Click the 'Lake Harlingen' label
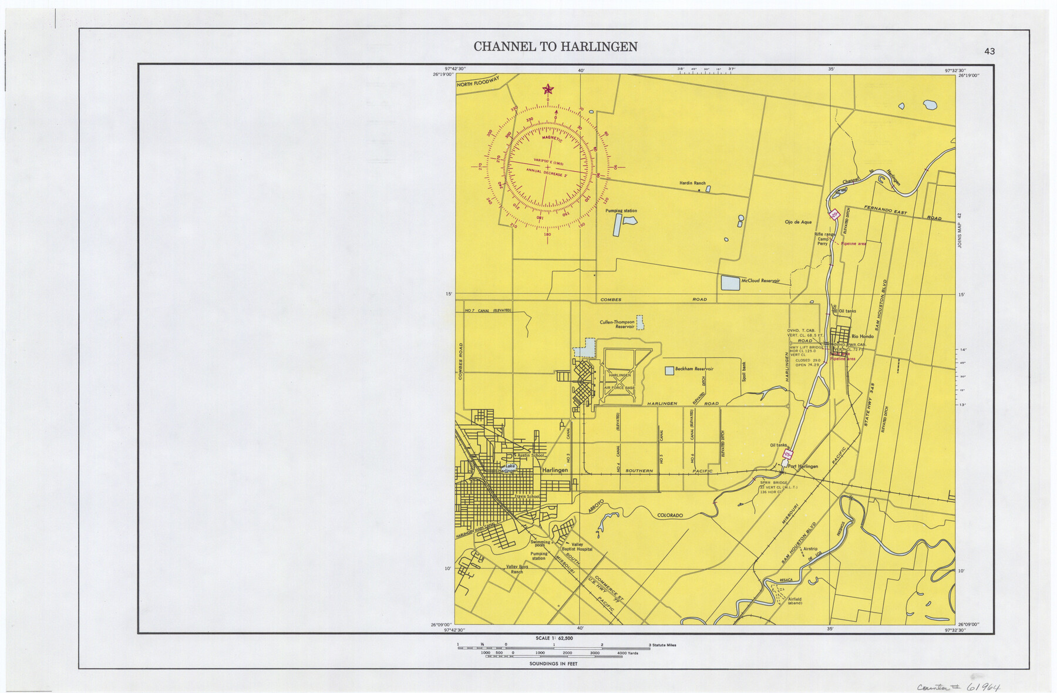This screenshot has height=693, width=1057. point(508,469)
